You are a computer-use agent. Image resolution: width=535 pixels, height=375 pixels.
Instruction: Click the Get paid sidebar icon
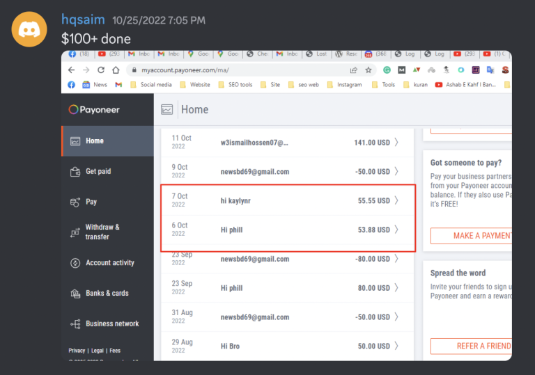pos(75,172)
